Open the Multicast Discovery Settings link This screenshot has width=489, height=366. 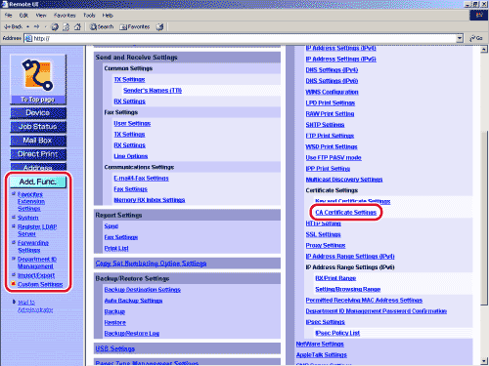pyautogui.click(x=344, y=180)
